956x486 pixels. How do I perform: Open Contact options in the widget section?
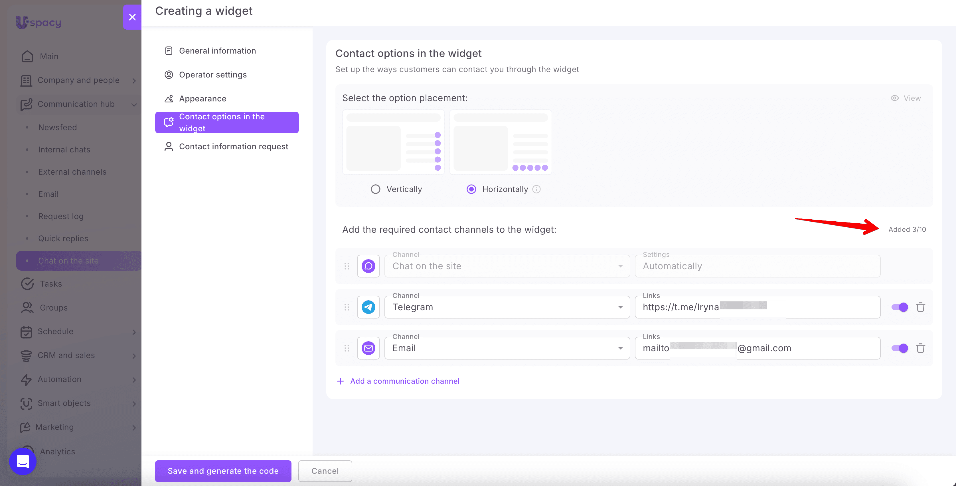pos(227,122)
